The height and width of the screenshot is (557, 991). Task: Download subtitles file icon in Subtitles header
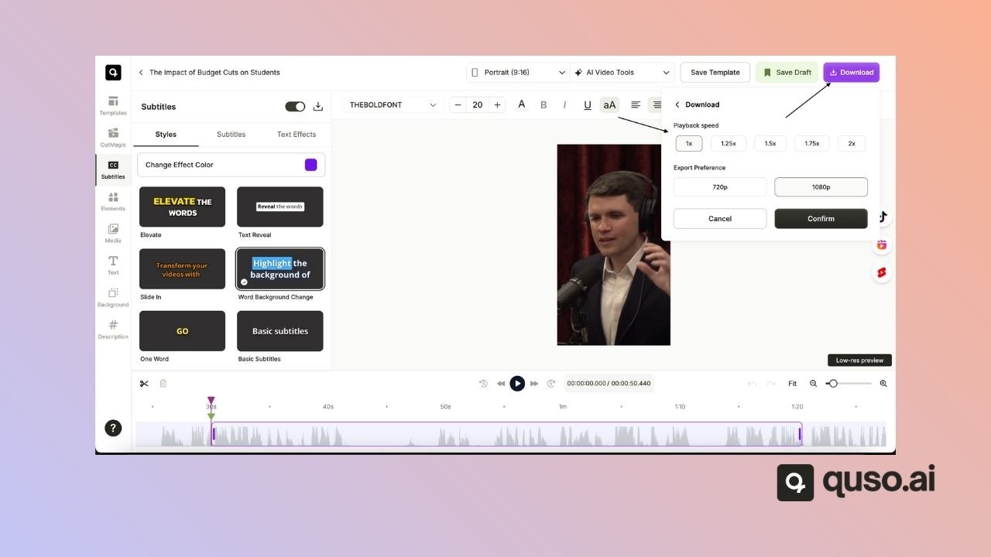click(x=318, y=107)
